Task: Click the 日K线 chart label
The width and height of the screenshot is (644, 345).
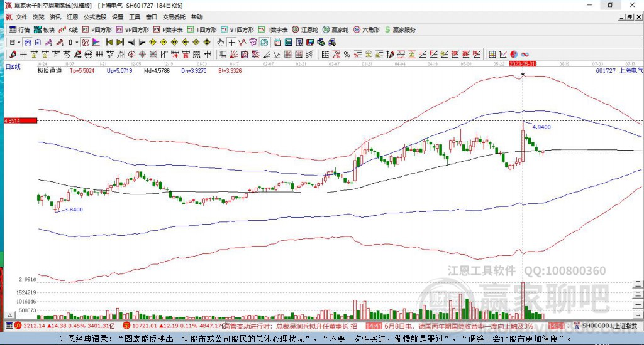Action: (x=13, y=66)
